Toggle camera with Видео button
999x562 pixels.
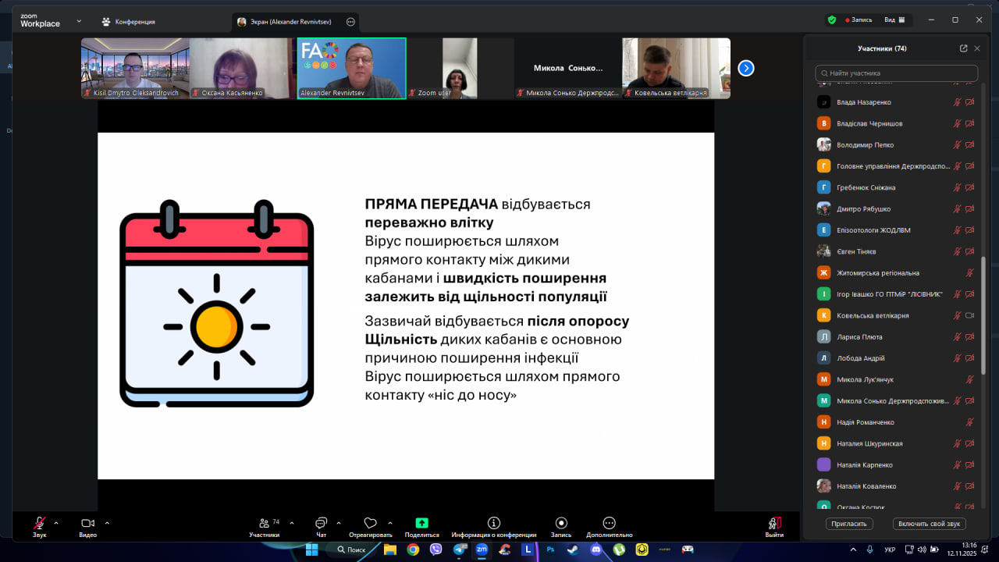(x=87, y=524)
